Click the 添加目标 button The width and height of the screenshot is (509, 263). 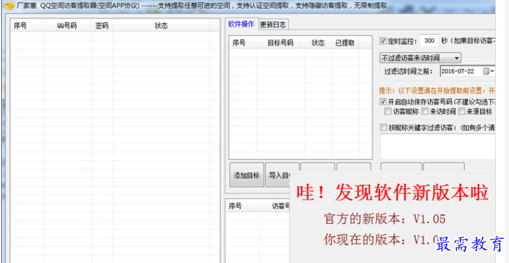(x=247, y=176)
